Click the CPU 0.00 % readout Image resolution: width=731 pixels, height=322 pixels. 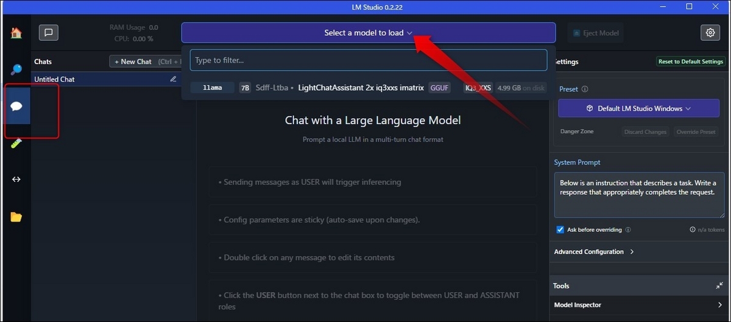(x=133, y=38)
